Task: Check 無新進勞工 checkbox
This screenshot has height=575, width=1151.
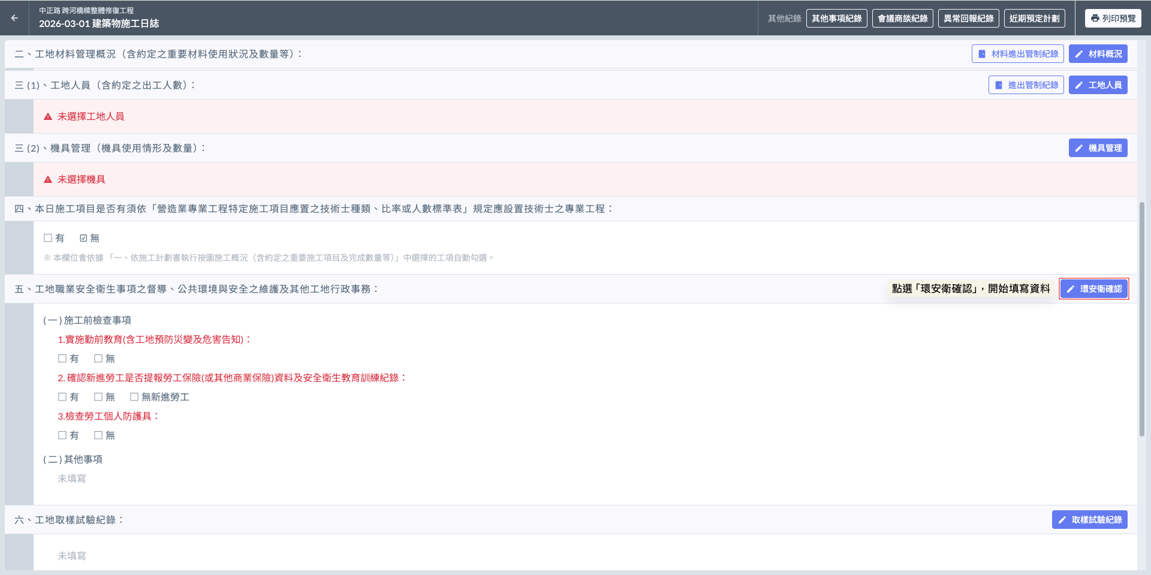Action: [134, 397]
